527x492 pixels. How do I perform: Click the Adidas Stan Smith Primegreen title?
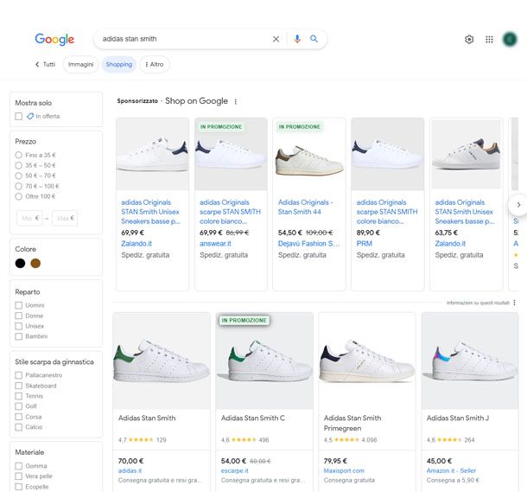coord(352,423)
